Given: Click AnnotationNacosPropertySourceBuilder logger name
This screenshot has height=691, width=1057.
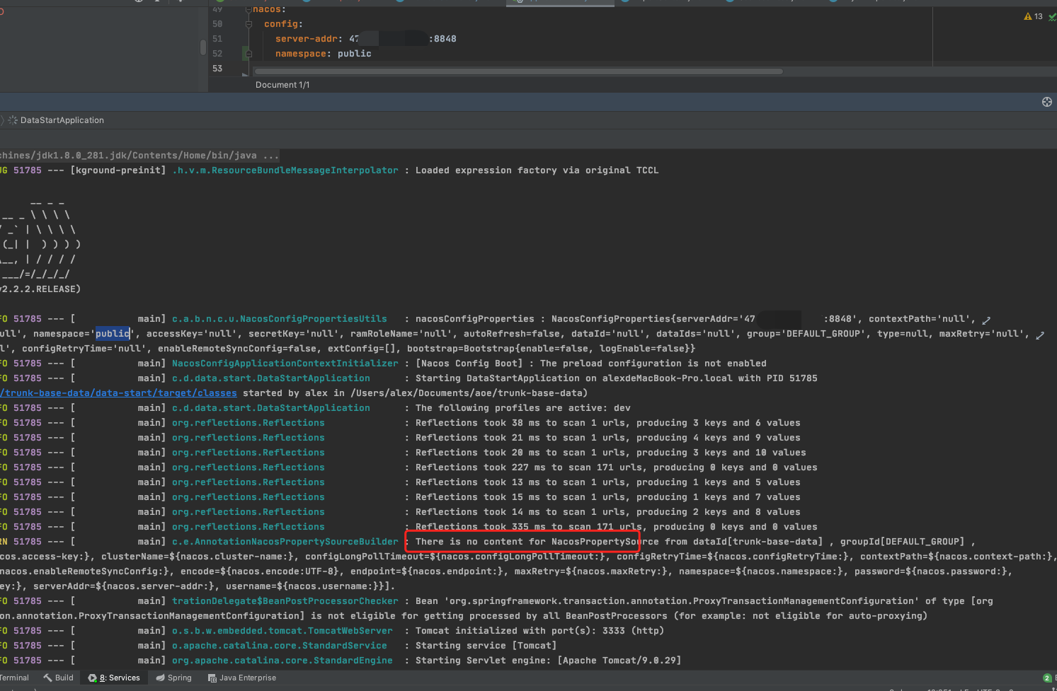Looking at the screenshot, I should pos(285,542).
